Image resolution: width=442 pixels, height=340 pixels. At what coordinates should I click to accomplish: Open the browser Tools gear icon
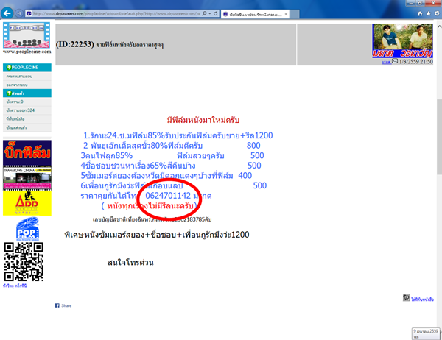tap(437, 13)
